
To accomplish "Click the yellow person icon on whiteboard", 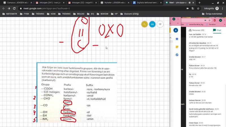I will coord(144,24).
